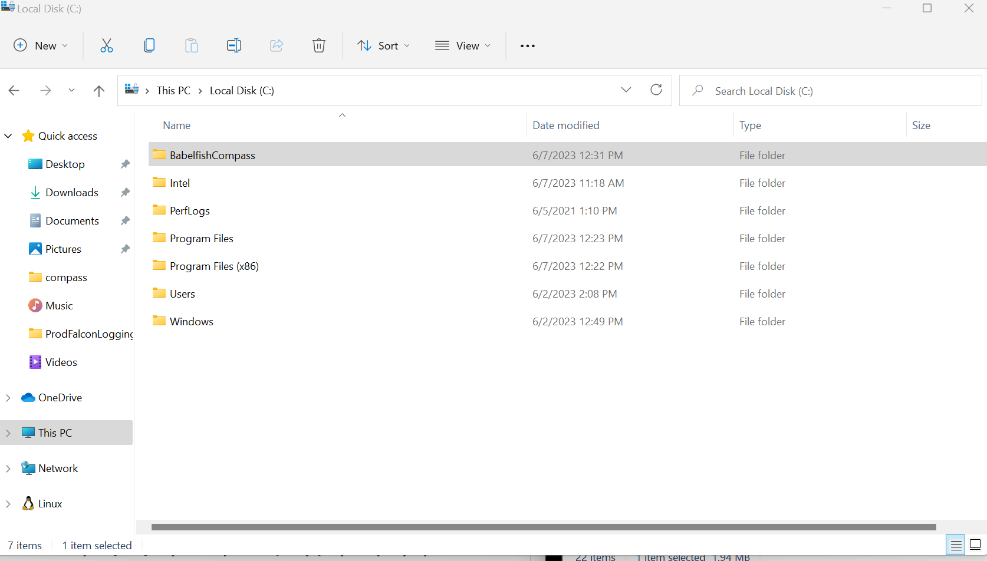This screenshot has height=561, width=987.
Task: Click the horizontal scrollbar at bottom
Action: 544,527
